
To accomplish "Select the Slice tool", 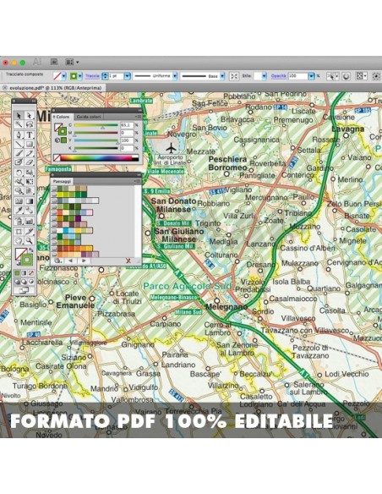I will (x=30, y=232).
